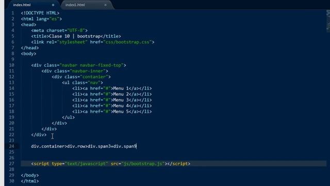Place cursor in the DOCTYPE HTML line
Screen dimensions: 330x186
pos(40,13)
